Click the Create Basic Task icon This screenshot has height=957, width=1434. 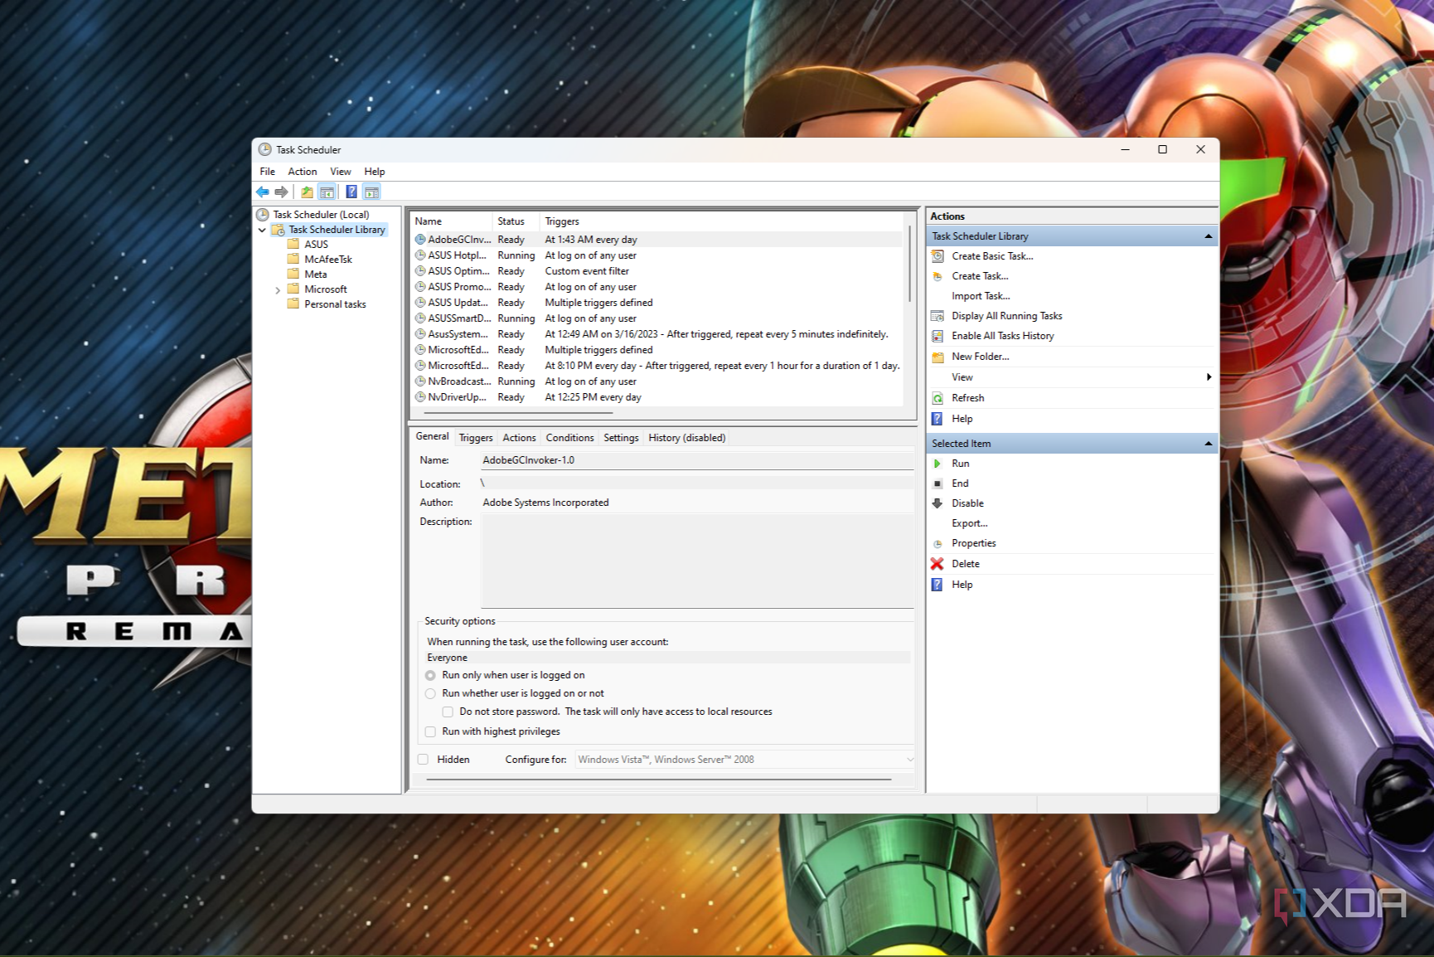(x=937, y=255)
